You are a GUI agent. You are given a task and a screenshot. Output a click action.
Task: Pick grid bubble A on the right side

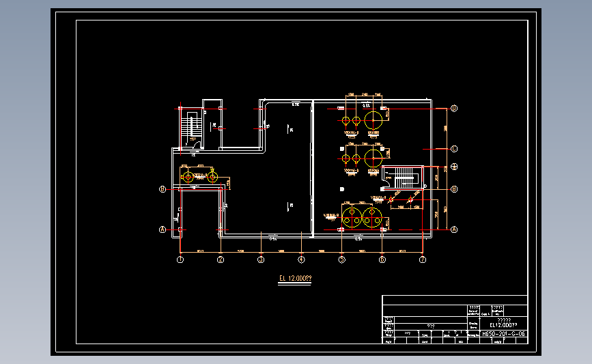click(454, 229)
